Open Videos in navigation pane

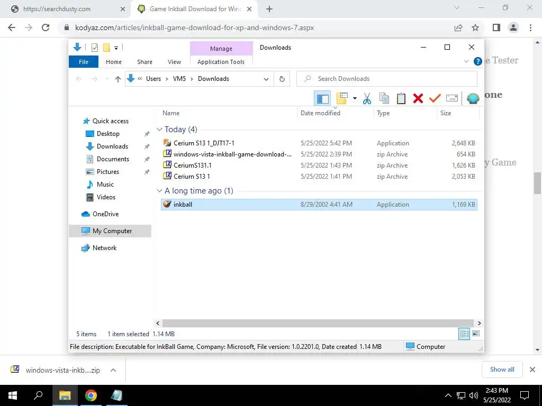pos(106,197)
